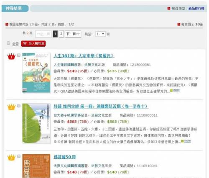This screenshot has height=178, width=209.
Task: Click the next page button
Action: (x=73, y=34)
